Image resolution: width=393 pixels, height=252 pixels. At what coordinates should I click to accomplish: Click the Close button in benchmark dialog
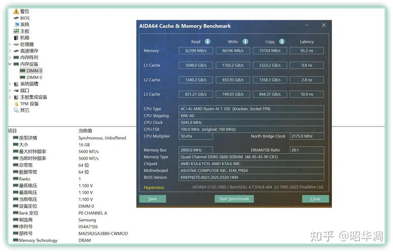point(315,199)
